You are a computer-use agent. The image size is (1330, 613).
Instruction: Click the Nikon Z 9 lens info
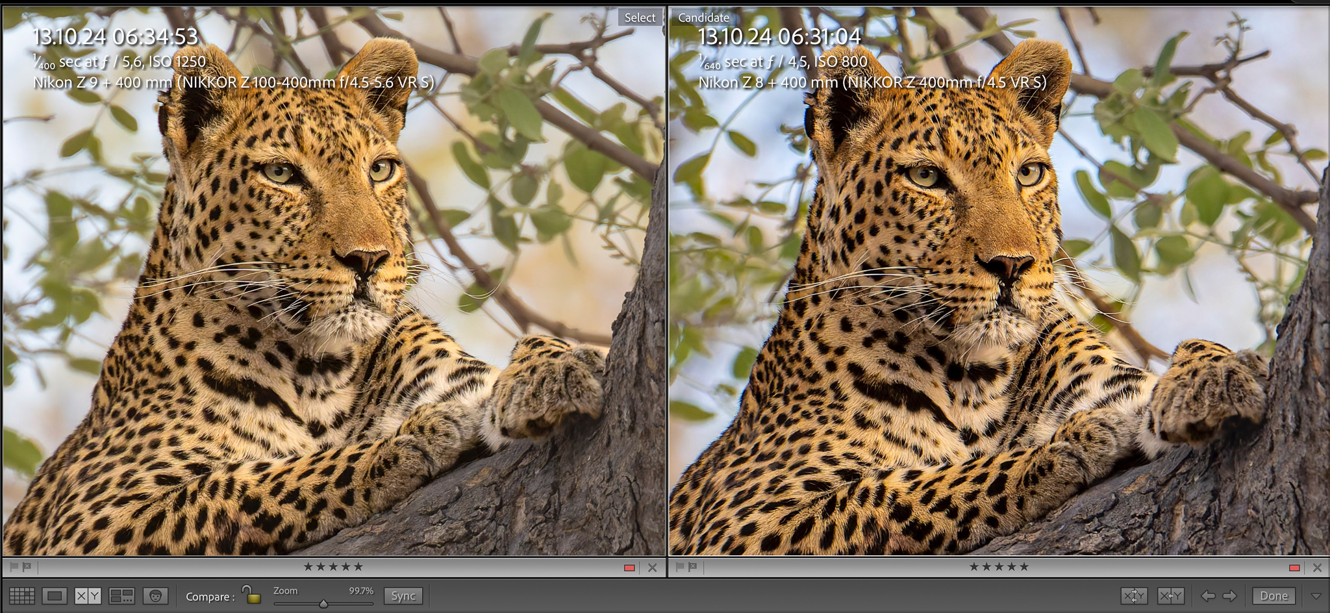pos(233,82)
